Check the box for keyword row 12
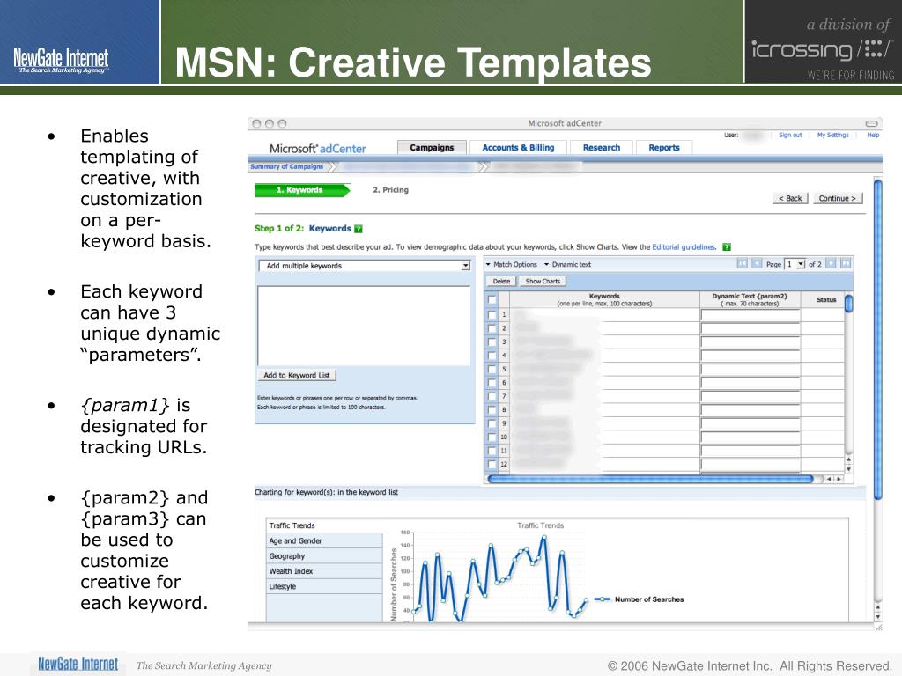This screenshot has height=676, width=902. pos(492,465)
